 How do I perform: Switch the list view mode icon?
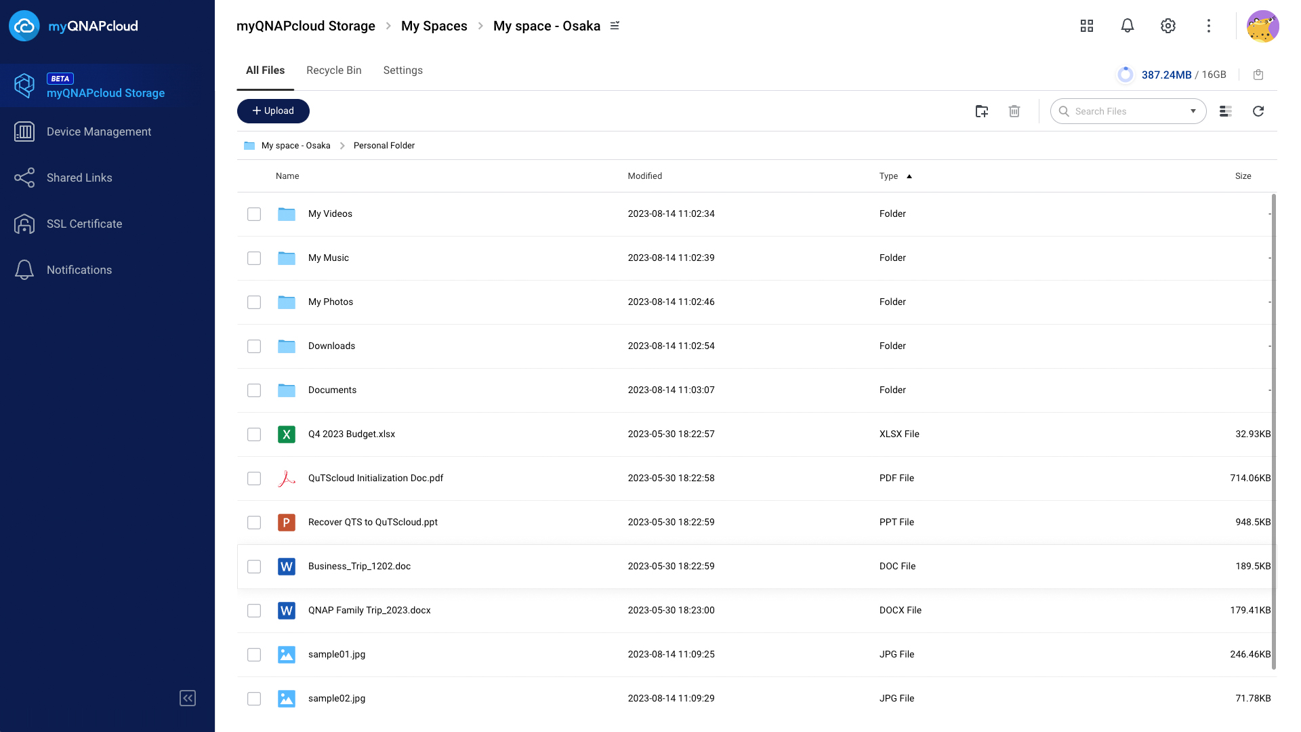point(1225,111)
